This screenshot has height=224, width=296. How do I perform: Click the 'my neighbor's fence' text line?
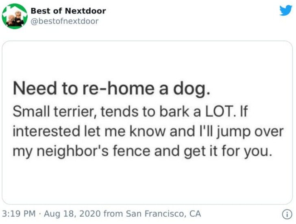[x=143, y=152]
